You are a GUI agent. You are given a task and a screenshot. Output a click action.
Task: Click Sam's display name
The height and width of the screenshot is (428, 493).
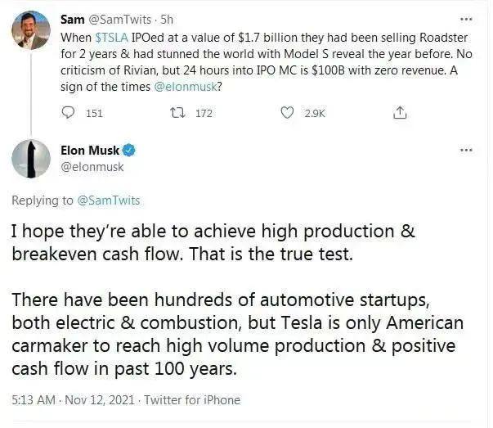coord(72,18)
